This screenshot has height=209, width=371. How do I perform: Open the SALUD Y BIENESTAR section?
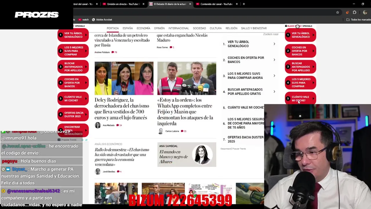tap(254, 28)
